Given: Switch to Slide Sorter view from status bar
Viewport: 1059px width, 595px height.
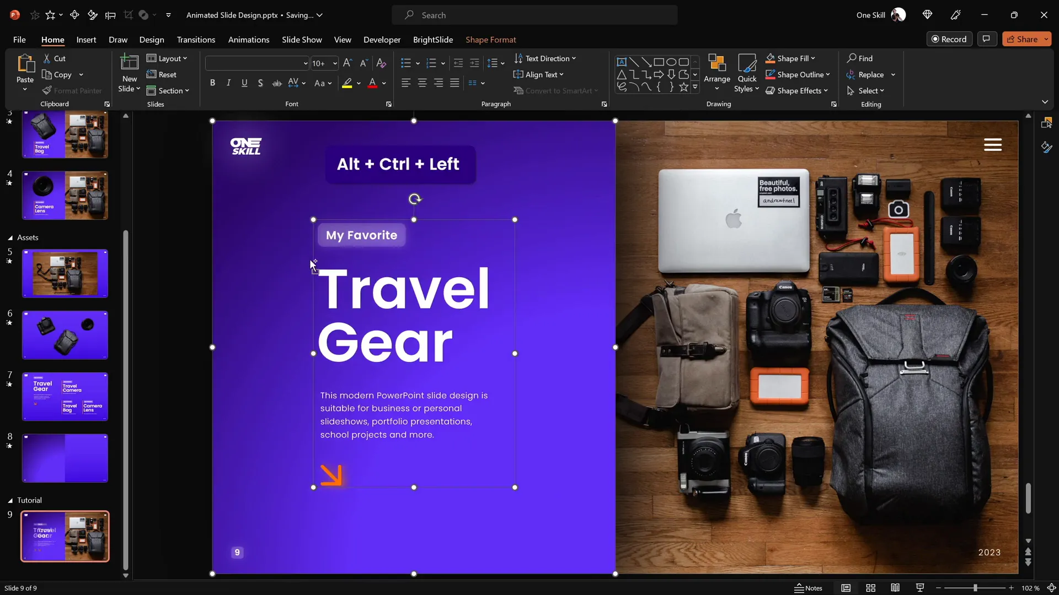Looking at the screenshot, I should [870, 588].
